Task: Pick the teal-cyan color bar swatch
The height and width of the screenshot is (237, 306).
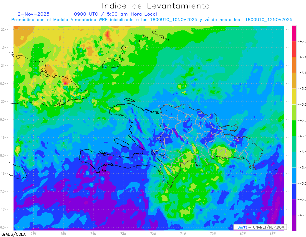Action: (294, 160)
